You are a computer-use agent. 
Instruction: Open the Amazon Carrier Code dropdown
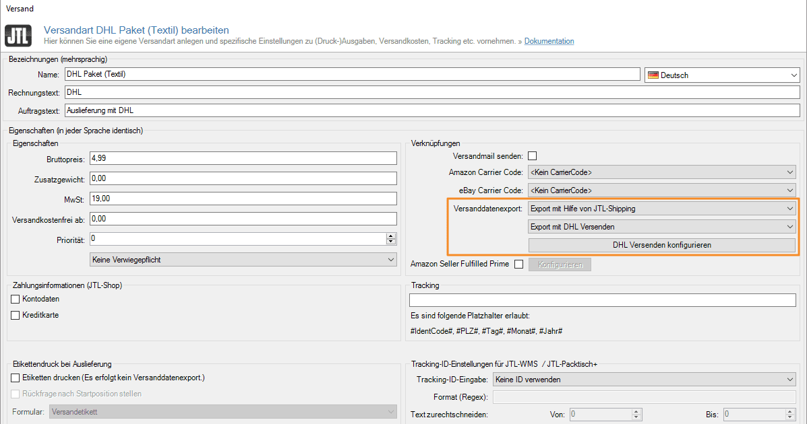click(662, 172)
